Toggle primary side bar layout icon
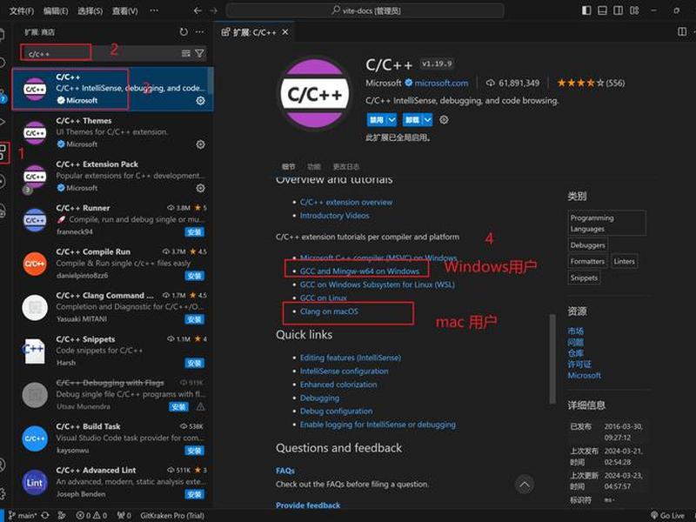Screen dimensions: 696x522 (586, 10)
